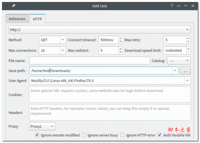Screen dimensions: 200x143
Task: Open the Catalog dropdown
Action: click(179, 61)
